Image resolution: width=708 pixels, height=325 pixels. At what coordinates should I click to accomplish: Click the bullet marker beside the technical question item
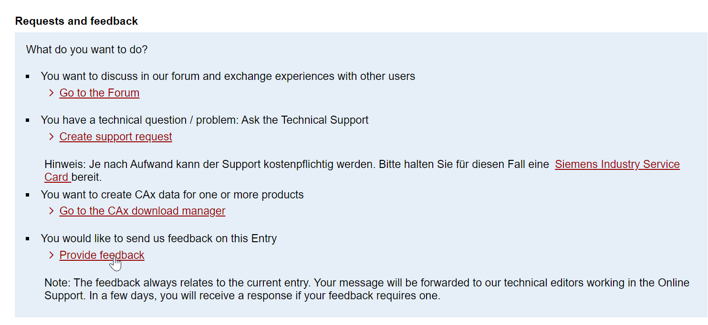[28, 120]
